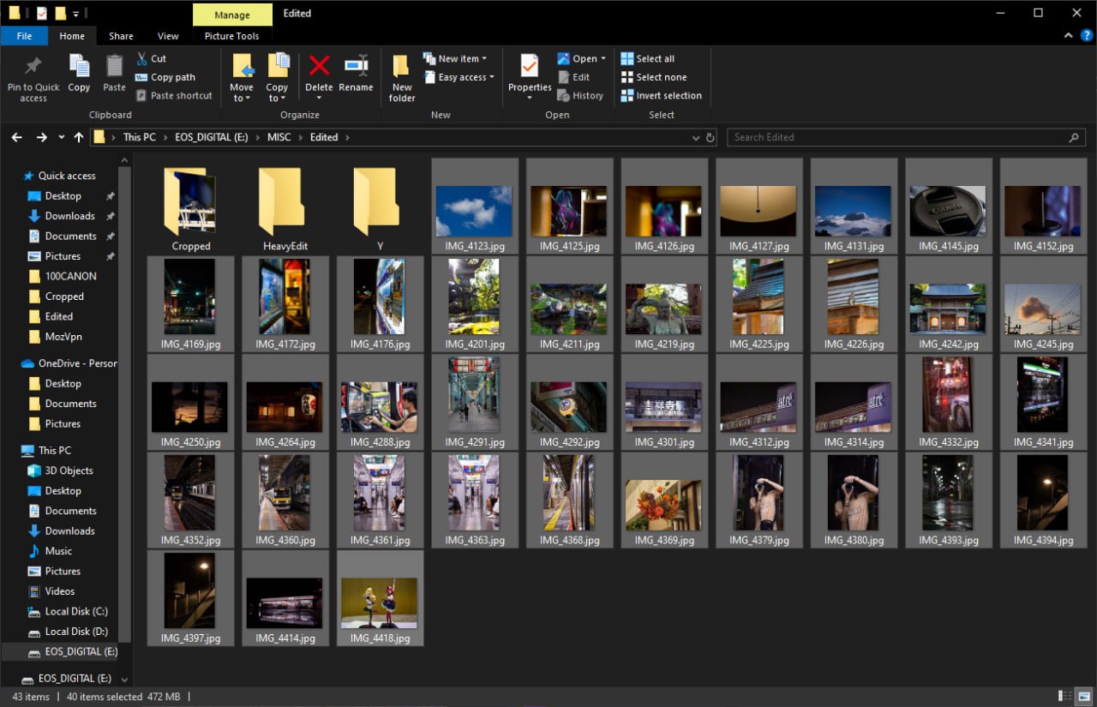Switch to details view in status bar
The image size is (1097, 707).
(x=1065, y=696)
